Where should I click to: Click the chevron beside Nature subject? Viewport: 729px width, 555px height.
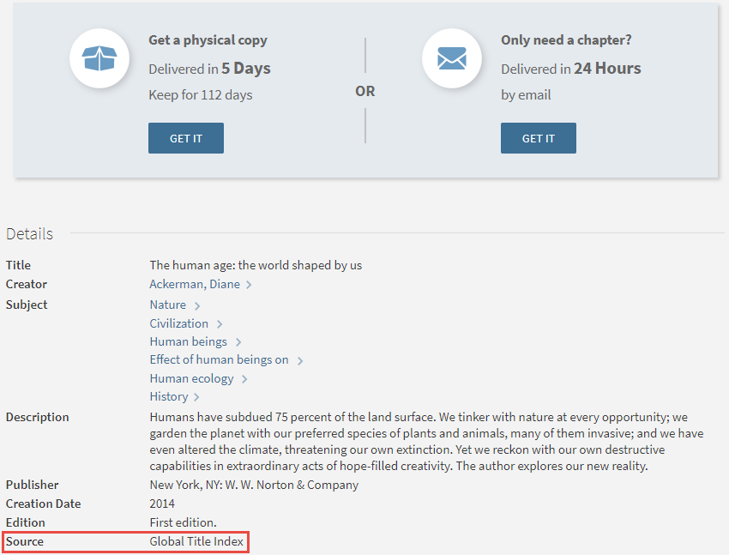[197, 305]
